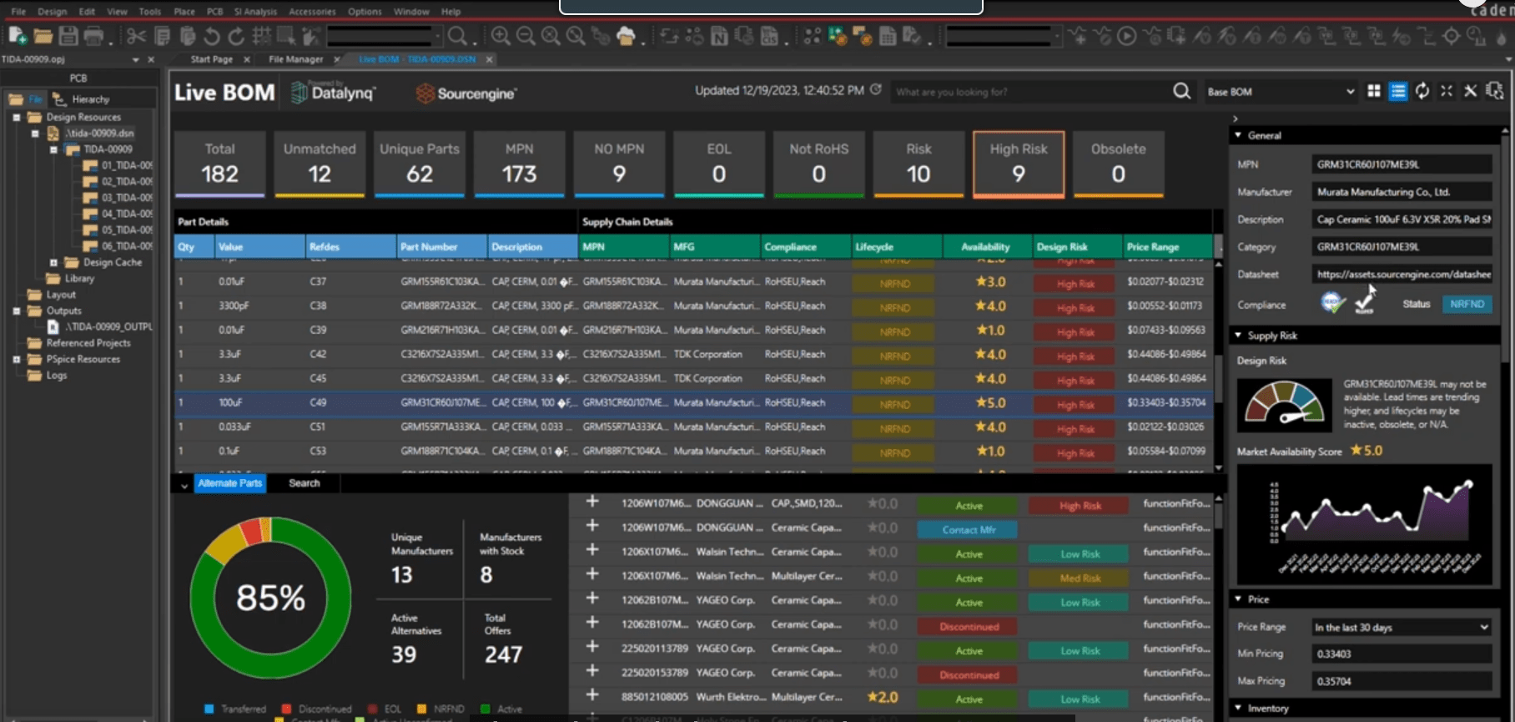Viewport: 1515px width, 722px height.
Task: Toggle the Risk summary card filter
Action: [x=919, y=164]
